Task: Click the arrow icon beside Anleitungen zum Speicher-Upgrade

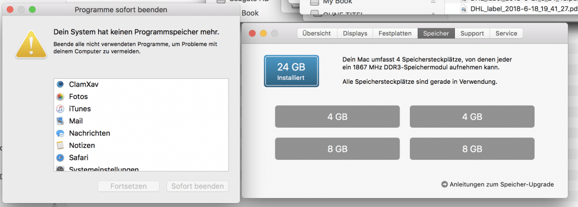Action: pos(444,184)
